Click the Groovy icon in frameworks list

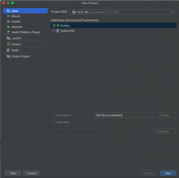pos(58,26)
